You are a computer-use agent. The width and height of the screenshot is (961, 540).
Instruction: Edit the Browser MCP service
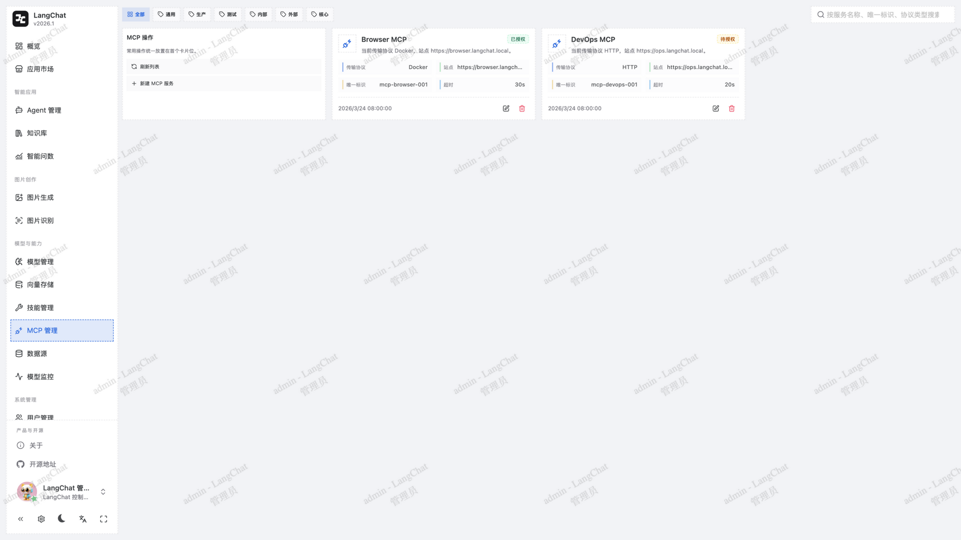(506, 108)
